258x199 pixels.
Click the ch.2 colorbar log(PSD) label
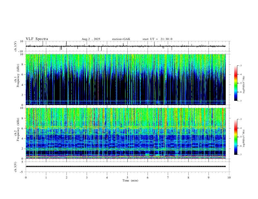(x=244, y=138)
